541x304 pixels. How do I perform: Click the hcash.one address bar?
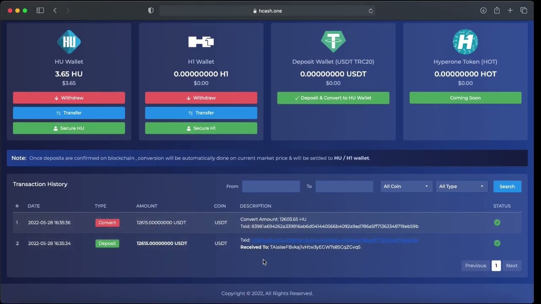pos(267,11)
